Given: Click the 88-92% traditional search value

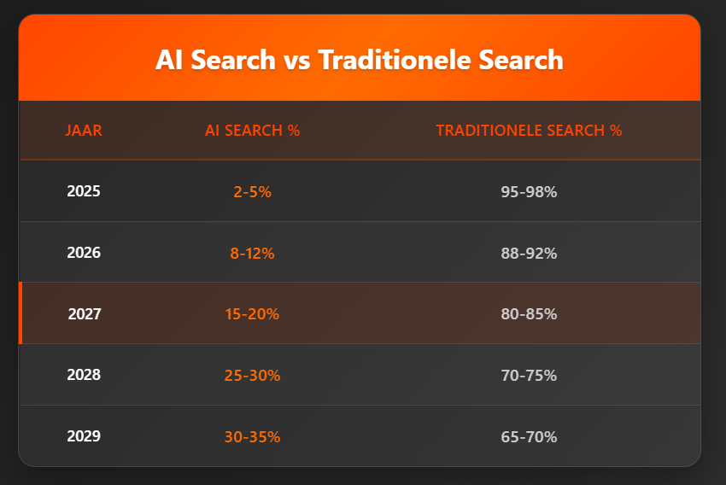Looking at the screenshot, I should tap(529, 253).
